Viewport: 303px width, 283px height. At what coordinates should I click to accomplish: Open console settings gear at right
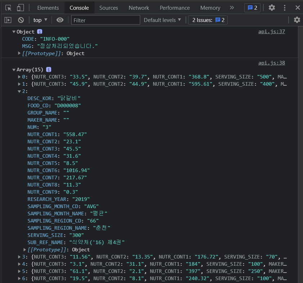point(297,20)
